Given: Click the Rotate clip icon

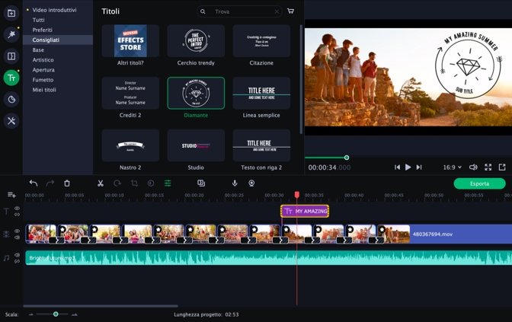Looking at the screenshot, I should click(117, 183).
